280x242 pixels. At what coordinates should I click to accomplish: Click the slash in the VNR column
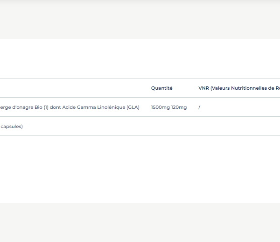pyautogui.click(x=199, y=107)
